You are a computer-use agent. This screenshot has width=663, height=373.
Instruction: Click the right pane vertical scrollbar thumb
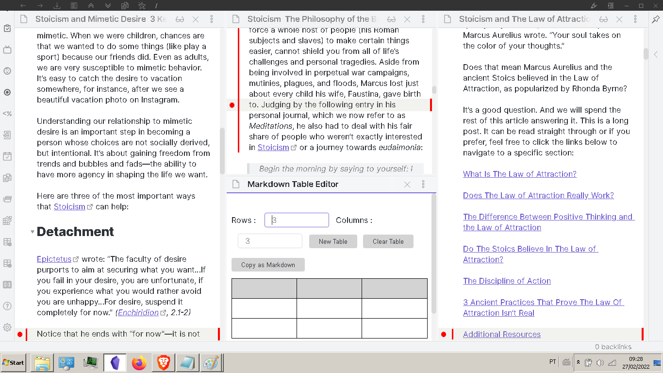(646, 53)
